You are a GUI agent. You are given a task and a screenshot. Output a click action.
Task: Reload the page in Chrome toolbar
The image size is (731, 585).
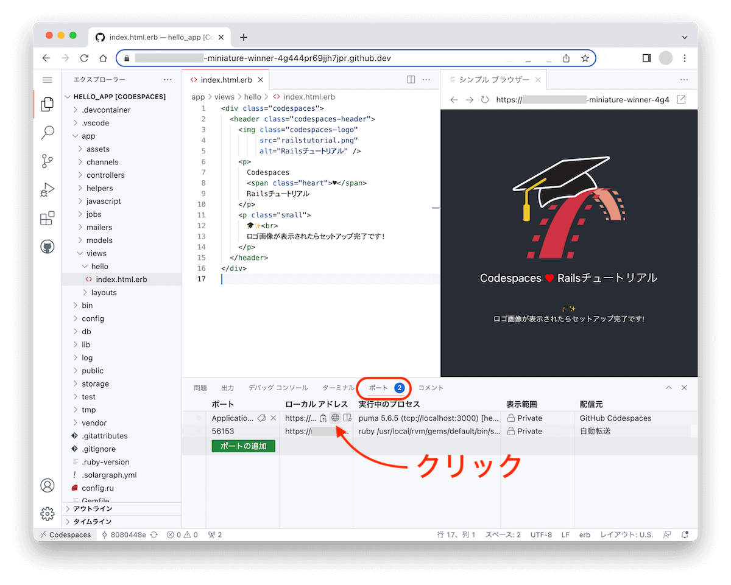tap(84, 58)
